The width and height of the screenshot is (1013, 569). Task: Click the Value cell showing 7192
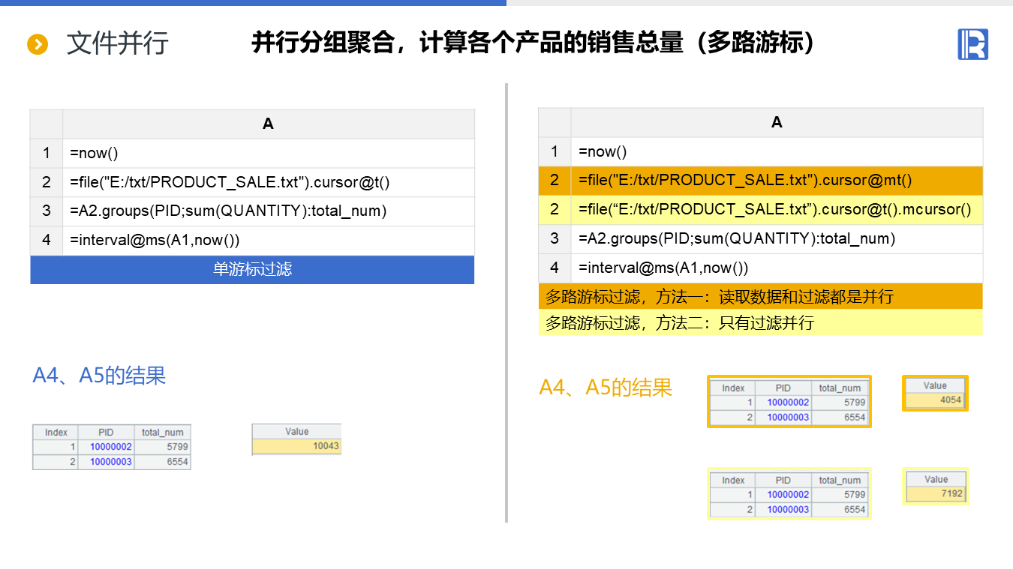pos(936,494)
